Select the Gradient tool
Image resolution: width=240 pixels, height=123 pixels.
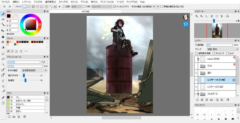click(x=3, y=47)
